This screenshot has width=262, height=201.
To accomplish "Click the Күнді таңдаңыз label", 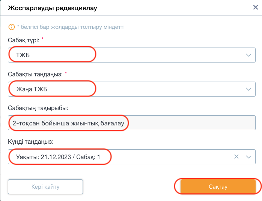I will (31, 141).
